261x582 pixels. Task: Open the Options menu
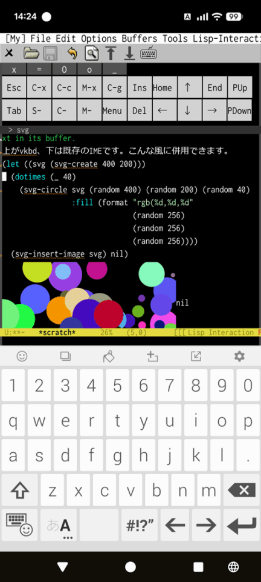[99, 38]
